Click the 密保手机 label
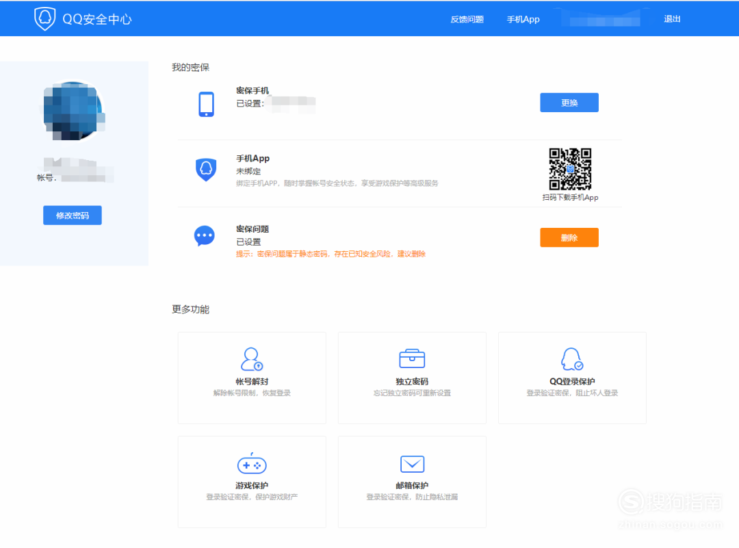739x548 pixels. tap(252, 90)
